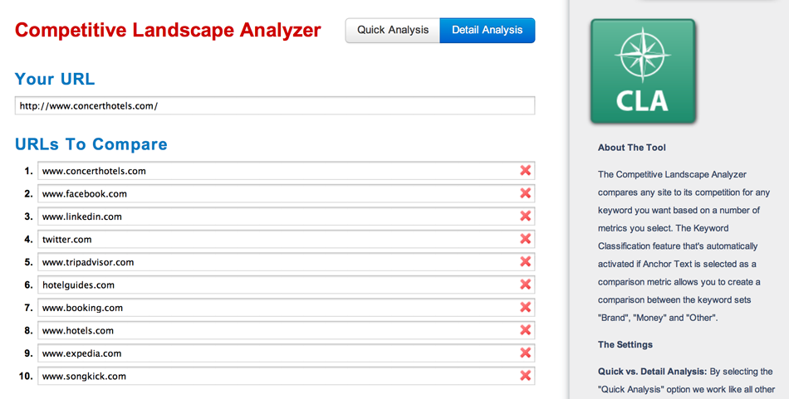The image size is (789, 399).
Task: Edit the www.tripadvisor.com field
Action: (x=286, y=262)
